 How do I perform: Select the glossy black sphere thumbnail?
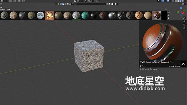pyautogui.click(x=94, y=15)
